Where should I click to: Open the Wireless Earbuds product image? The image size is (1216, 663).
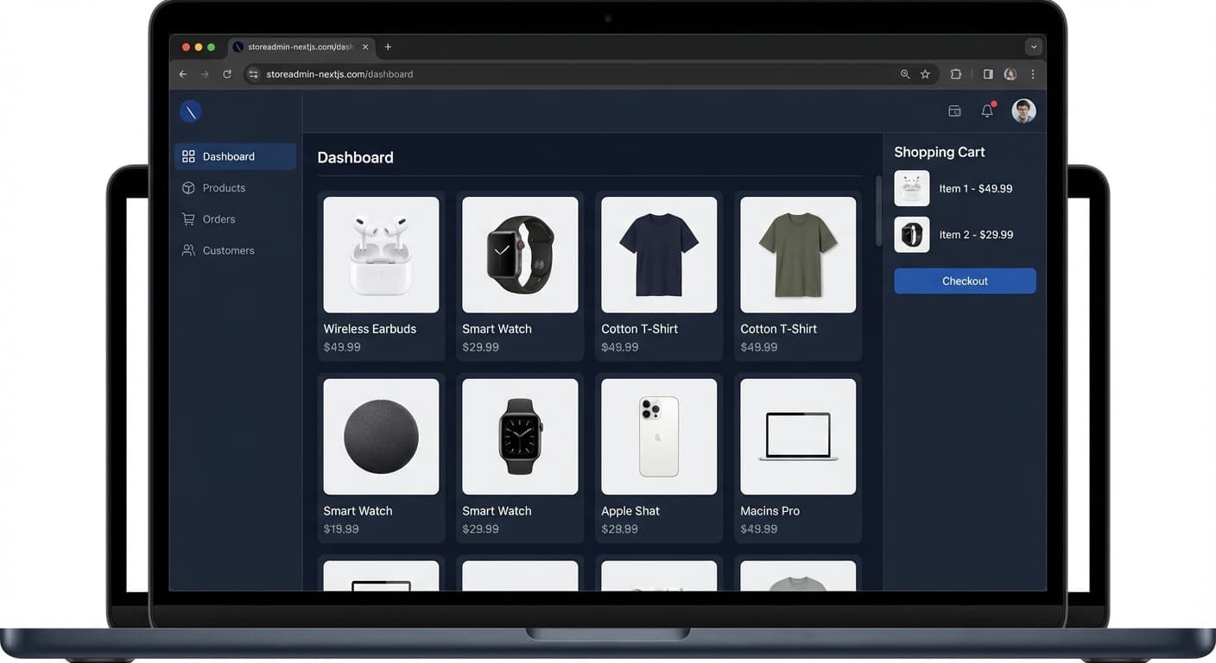tap(381, 255)
